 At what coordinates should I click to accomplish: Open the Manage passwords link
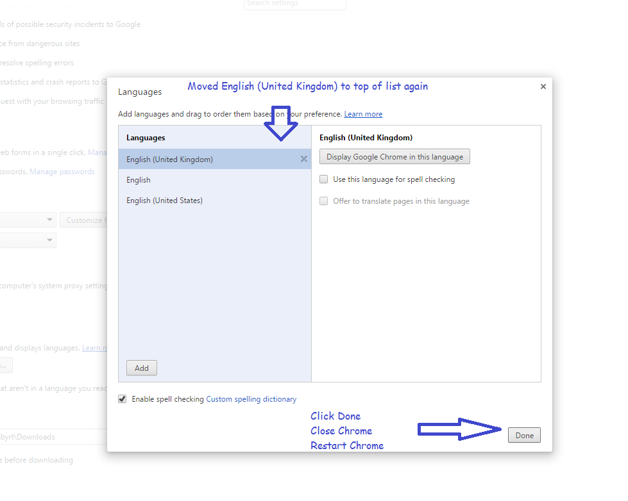pos(62,172)
